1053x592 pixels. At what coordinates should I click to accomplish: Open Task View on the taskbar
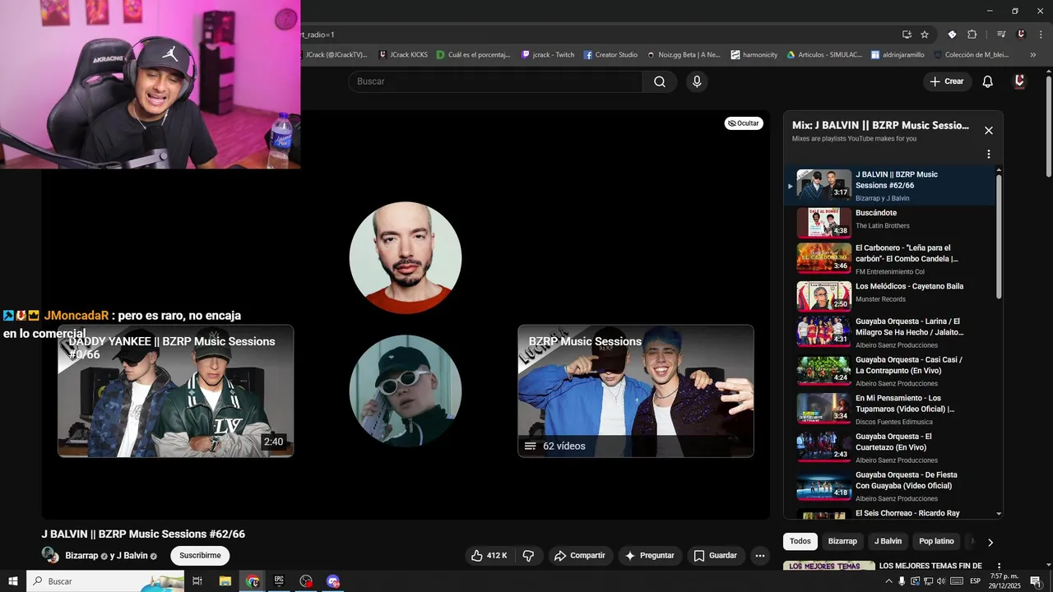[197, 581]
